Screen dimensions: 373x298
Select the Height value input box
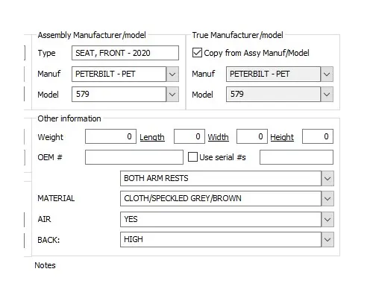(318, 136)
